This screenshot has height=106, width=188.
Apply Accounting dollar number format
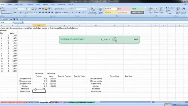[72, 12]
